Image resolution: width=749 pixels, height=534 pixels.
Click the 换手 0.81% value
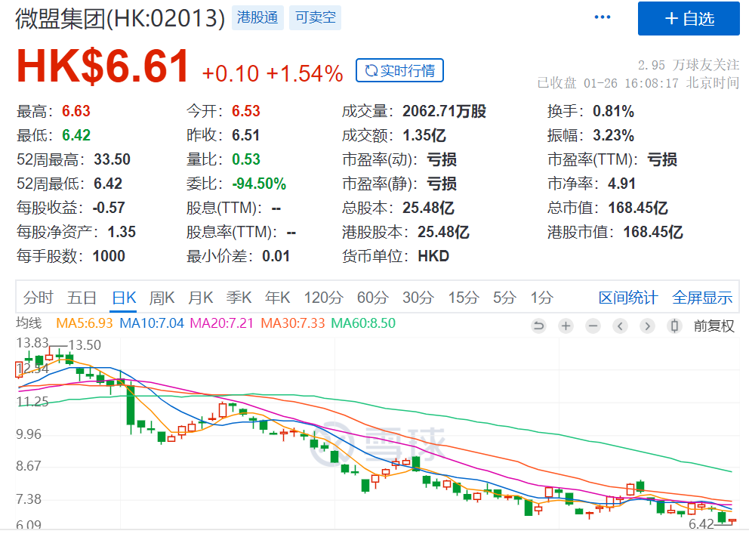click(x=613, y=111)
